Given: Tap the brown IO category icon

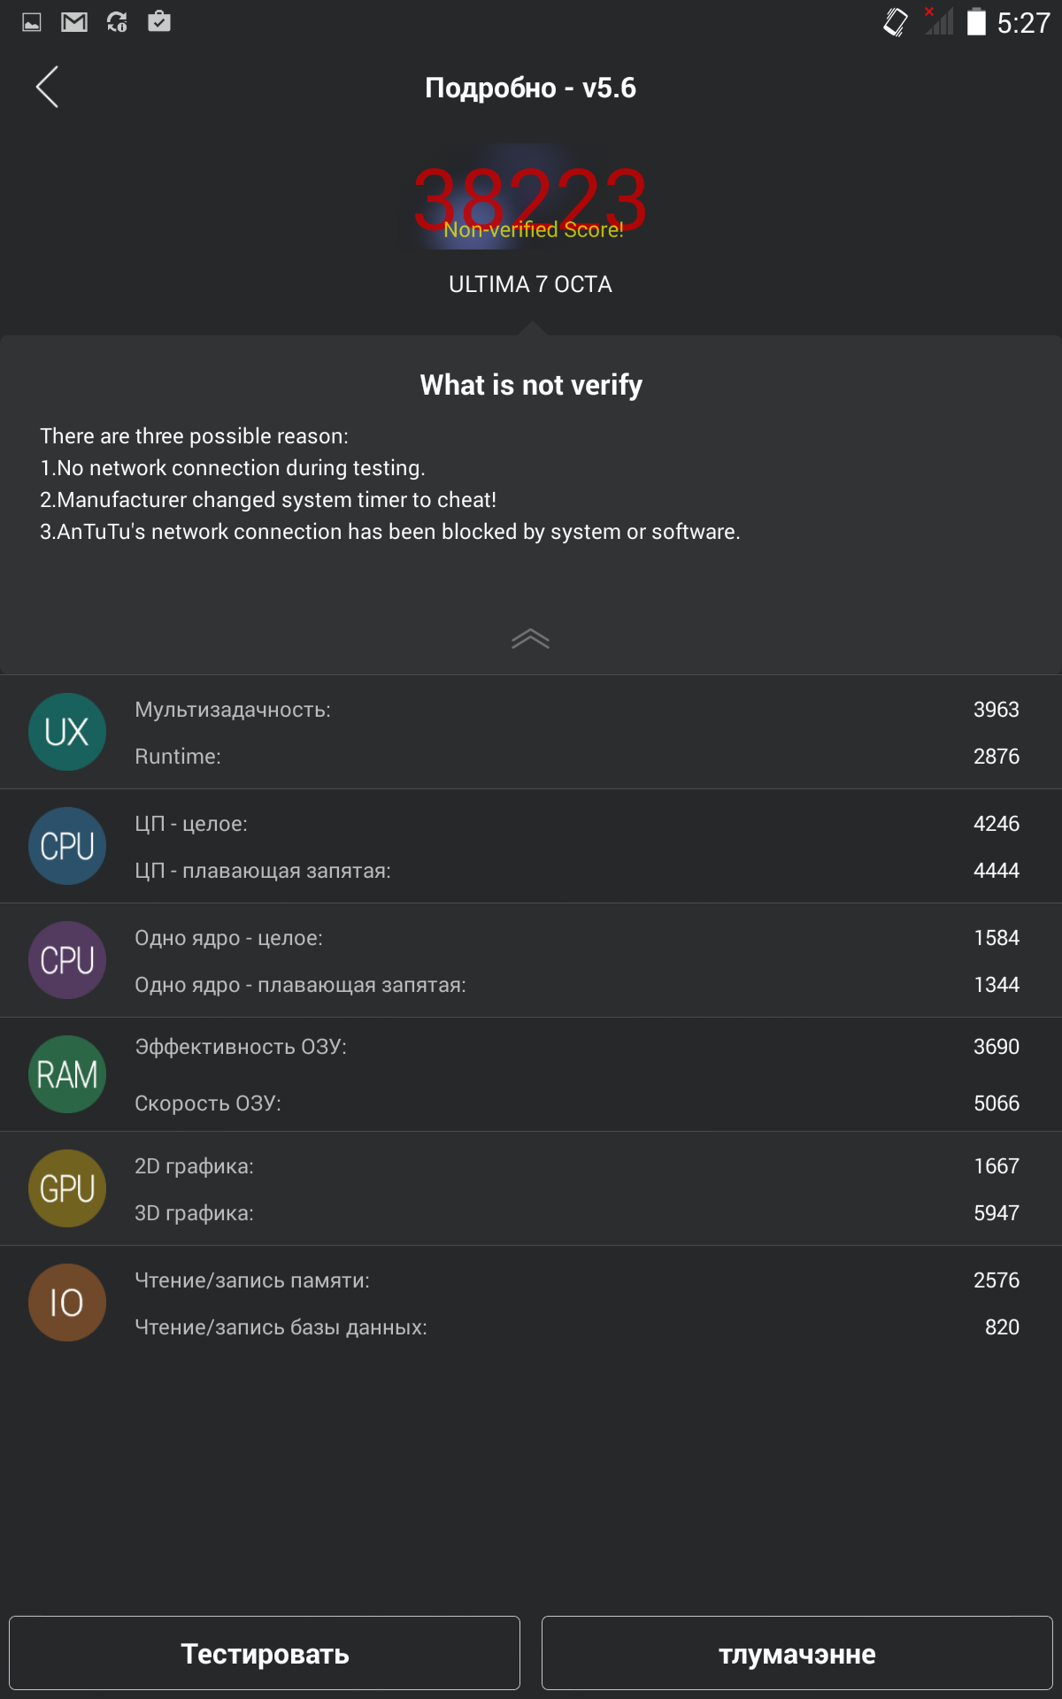Looking at the screenshot, I should [x=67, y=1303].
